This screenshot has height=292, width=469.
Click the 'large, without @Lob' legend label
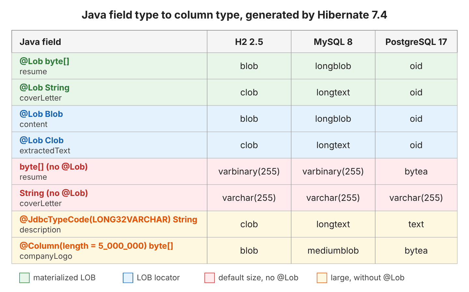coord(367,278)
